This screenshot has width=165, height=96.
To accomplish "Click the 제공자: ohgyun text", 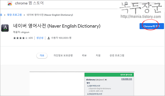I will [x=21, y=32].
